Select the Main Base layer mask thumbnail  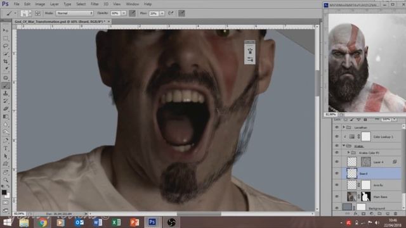point(365,196)
